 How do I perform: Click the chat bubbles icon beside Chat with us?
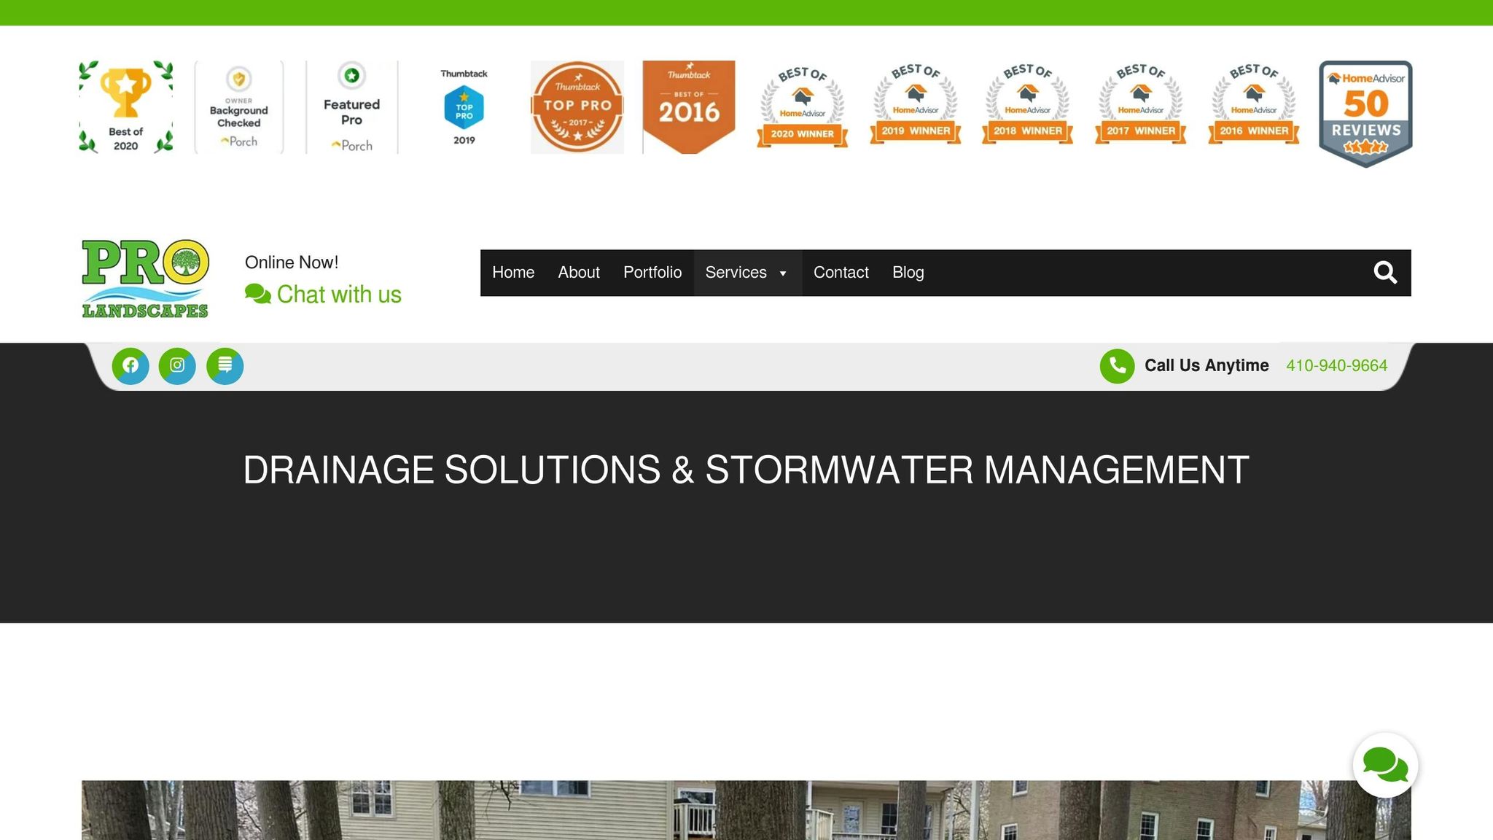(x=258, y=294)
